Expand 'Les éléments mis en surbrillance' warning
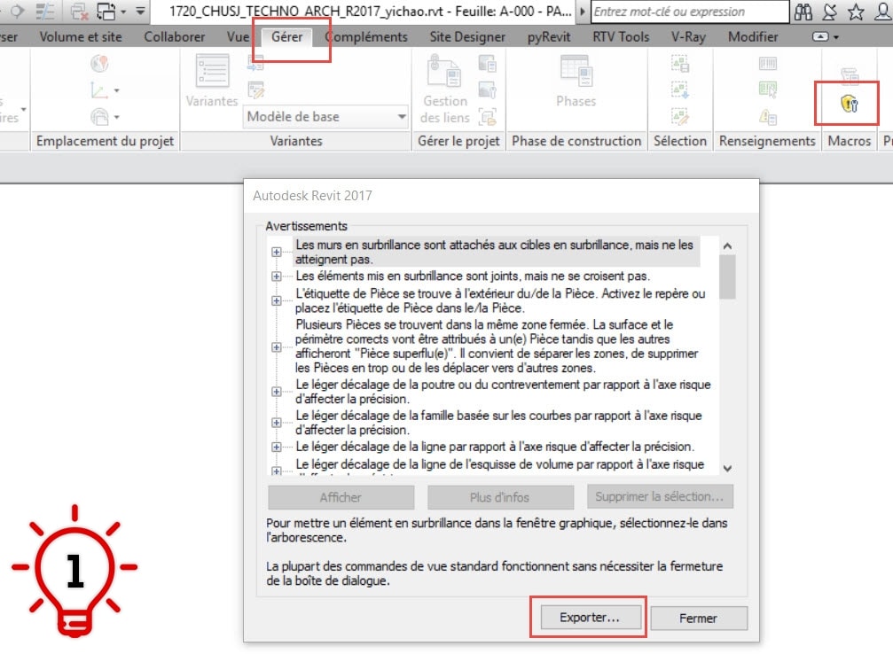Viewport: 893px width, 654px height. click(x=276, y=276)
